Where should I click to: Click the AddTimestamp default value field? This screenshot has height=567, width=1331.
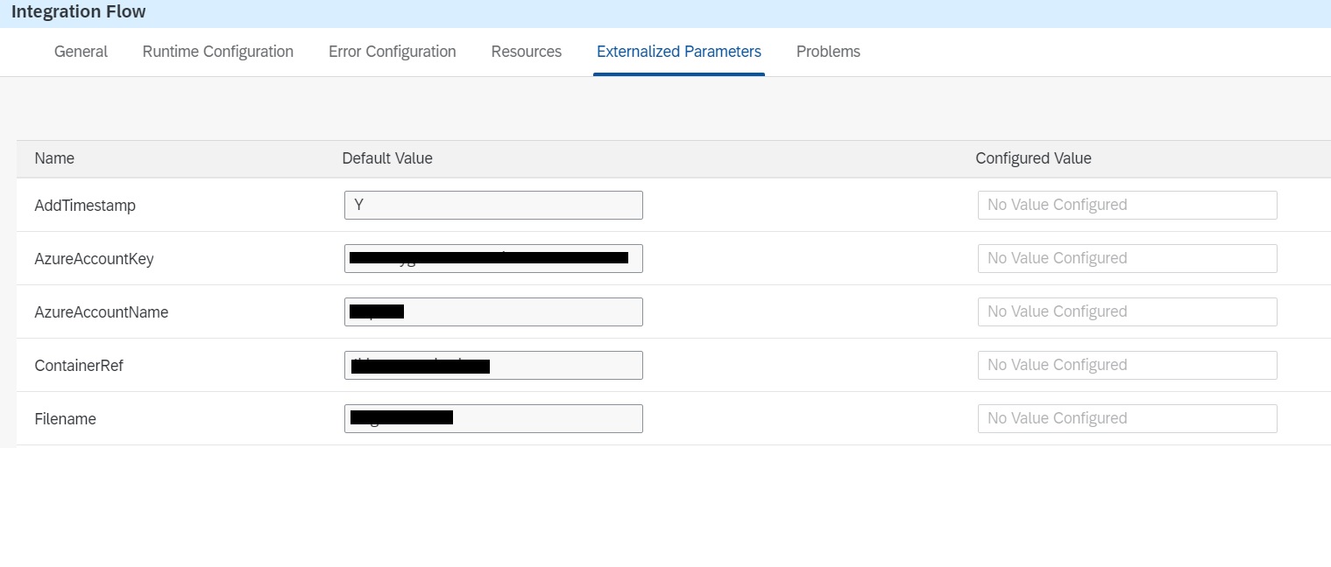(493, 205)
